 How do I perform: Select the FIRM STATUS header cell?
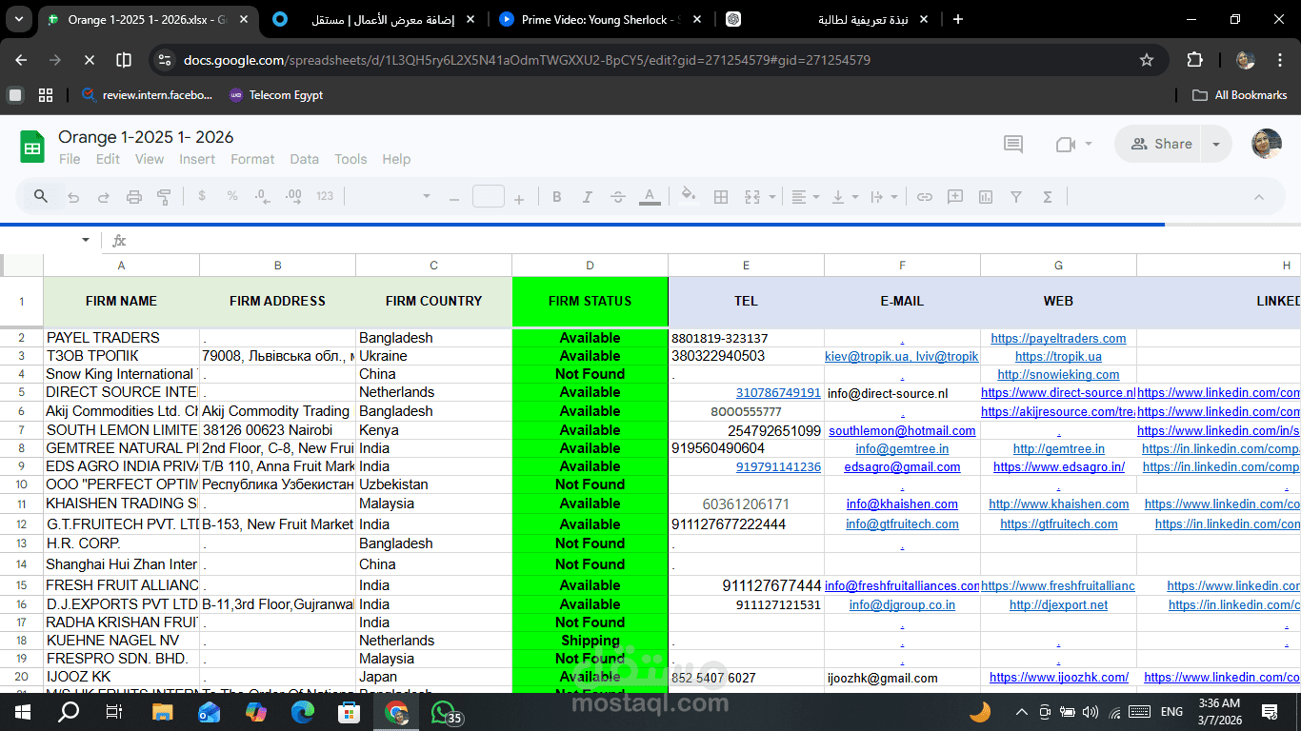[x=590, y=301]
